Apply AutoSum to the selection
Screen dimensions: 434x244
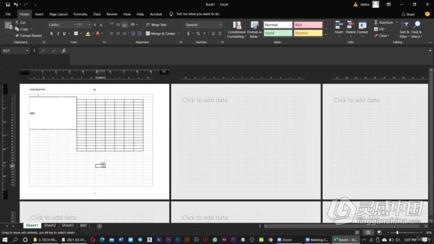coord(384,23)
